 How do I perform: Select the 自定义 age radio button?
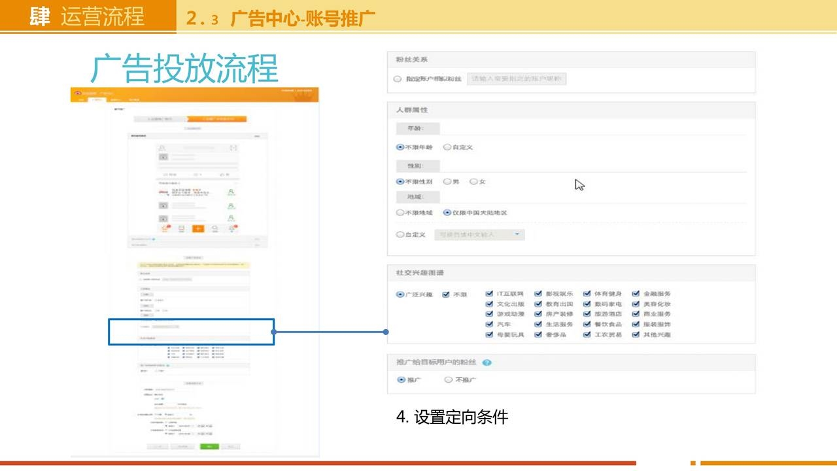(447, 147)
